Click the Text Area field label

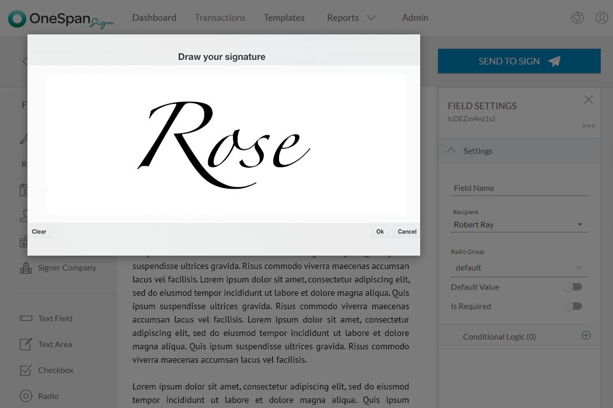tap(55, 344)
